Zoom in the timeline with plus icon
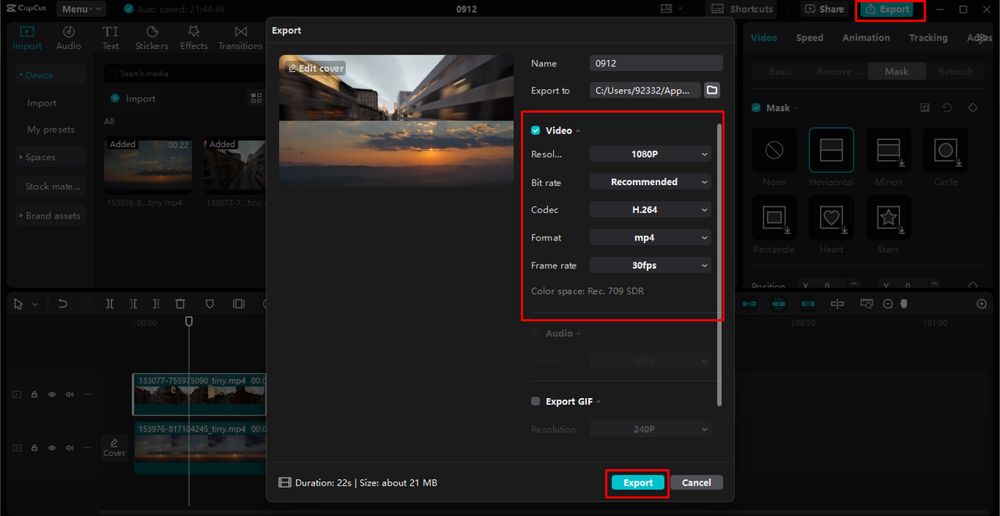Viewport: 1000px width, 516px height. pos(982,304)
